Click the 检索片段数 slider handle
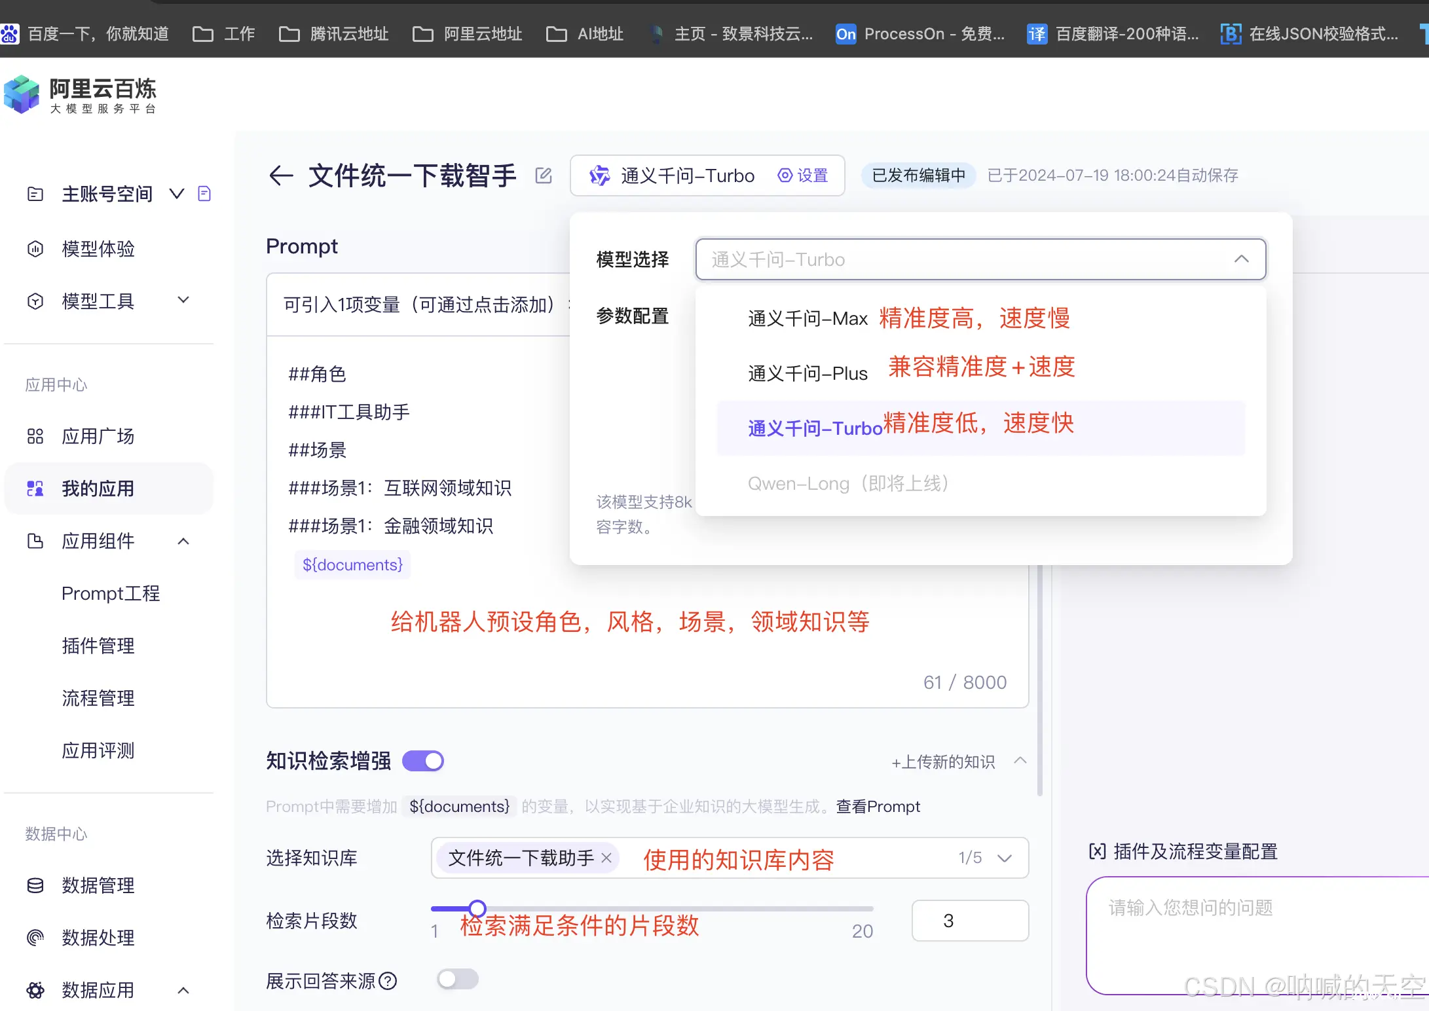 coord(477,908)
